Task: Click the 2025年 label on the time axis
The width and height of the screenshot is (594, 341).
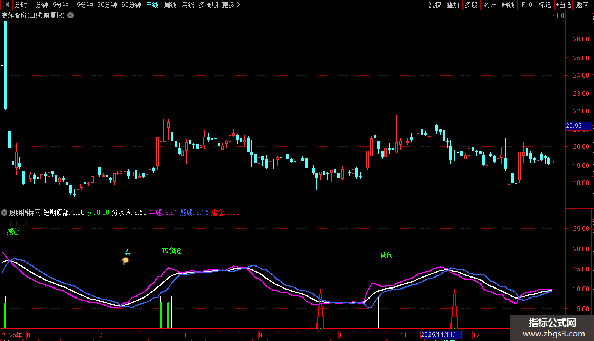Action: point(12,335)
